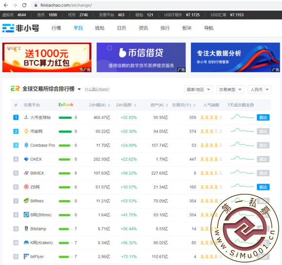Click the 直达 button for Coinbase Pro

pyautogui.click(x=263, y=145)
